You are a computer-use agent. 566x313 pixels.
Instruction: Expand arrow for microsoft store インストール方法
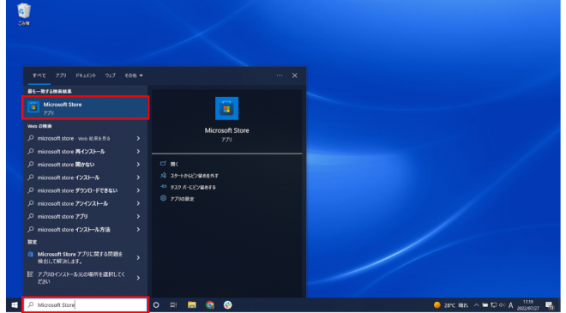[x=138, y=229]
